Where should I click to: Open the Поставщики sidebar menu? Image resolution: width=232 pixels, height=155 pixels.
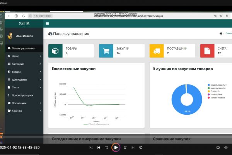pos(24,103)
